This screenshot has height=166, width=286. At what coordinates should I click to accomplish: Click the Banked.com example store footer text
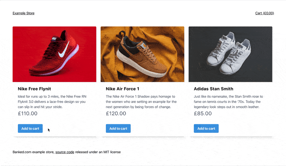click(33, 152)
